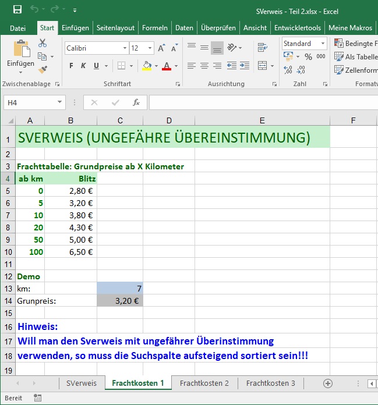Open the Name Box dropdown arrow
The height and width of the screenshot is (405, 378).
click(60, 102)
